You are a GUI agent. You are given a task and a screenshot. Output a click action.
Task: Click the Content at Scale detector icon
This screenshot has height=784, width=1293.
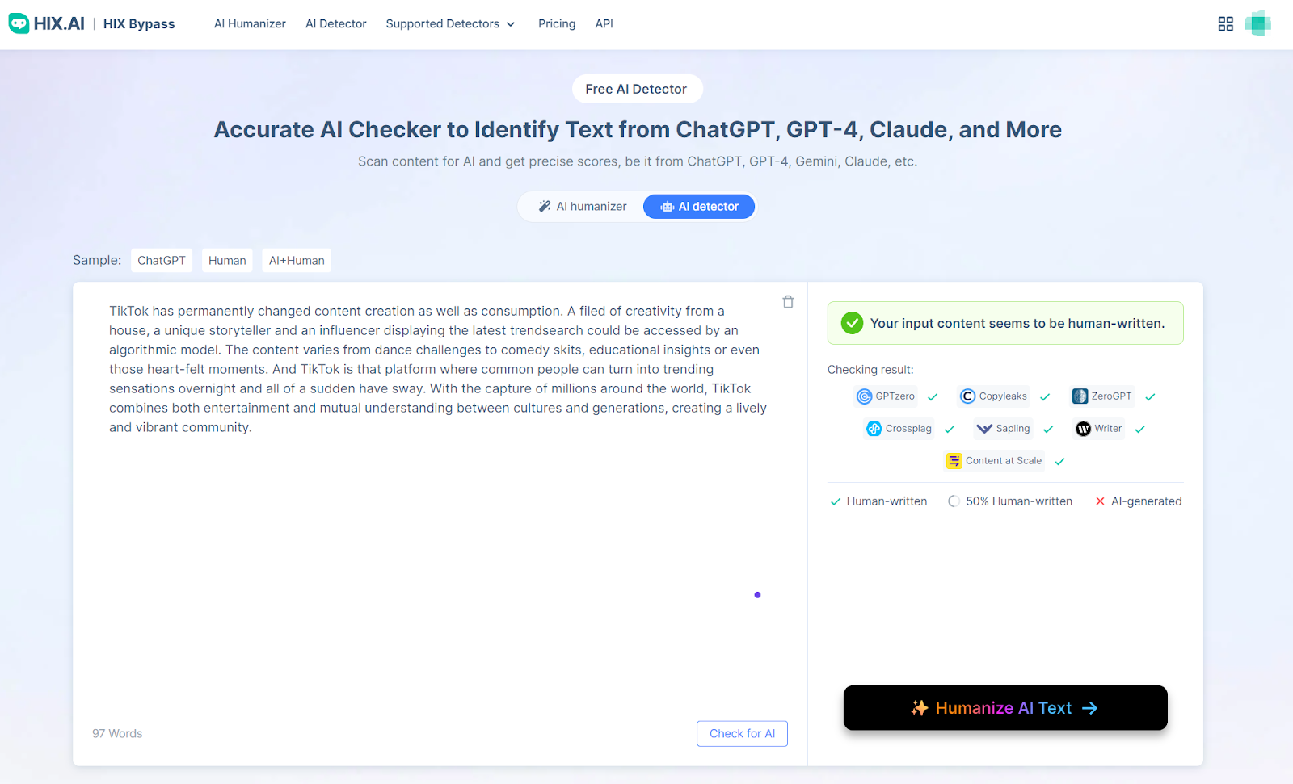coord(954,461)
